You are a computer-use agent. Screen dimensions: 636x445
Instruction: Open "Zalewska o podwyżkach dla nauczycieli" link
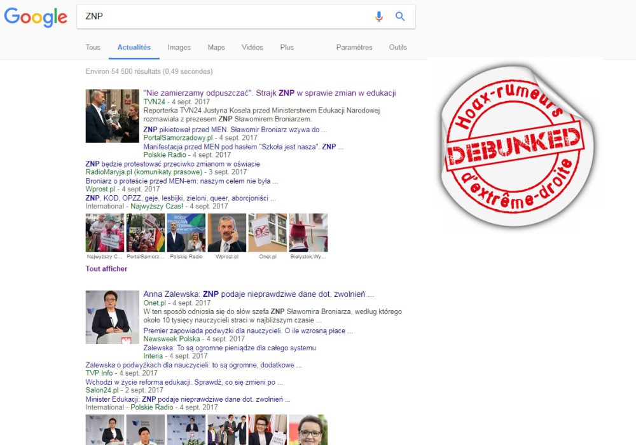point(194,365)
